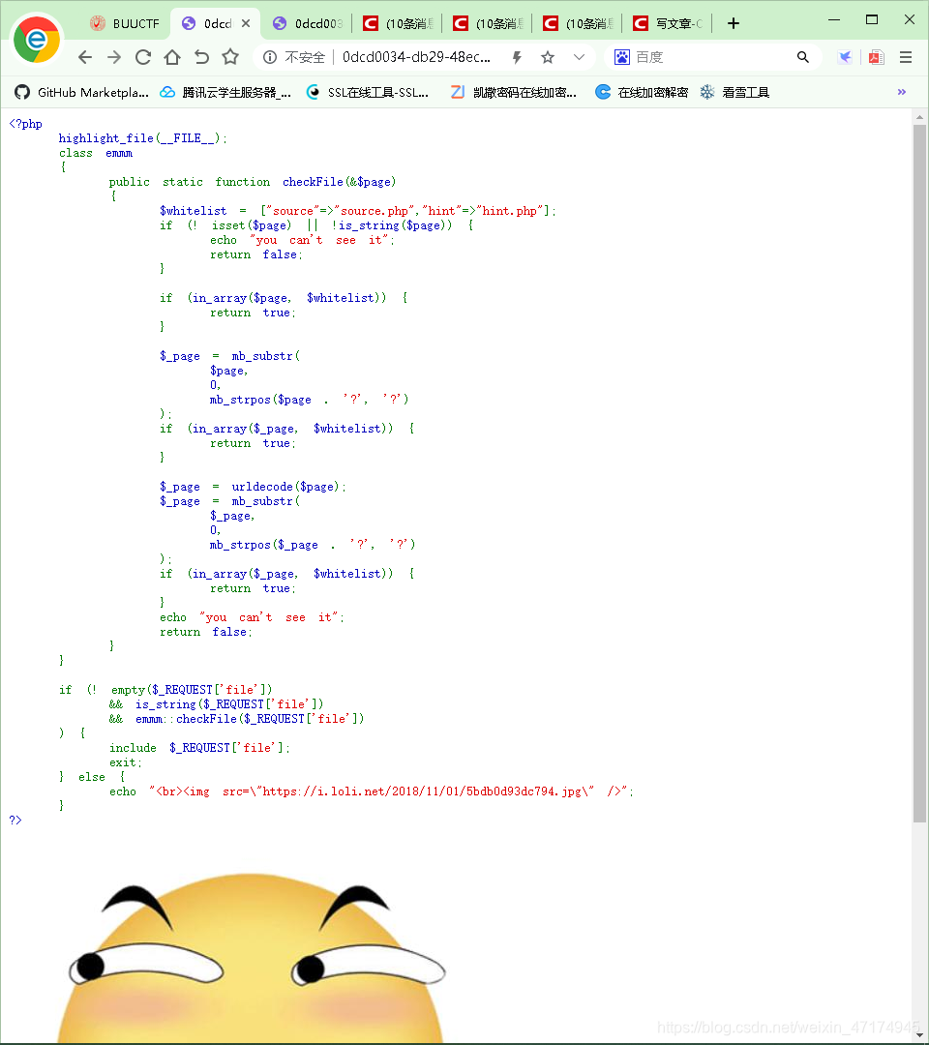Show more bookmarks chevron
929x1045 pixels.
pyautogui.click(x=902, y=92)
